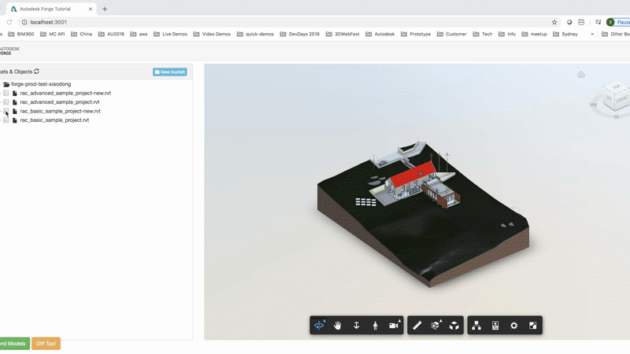Toggle viewer full screen mode
630x354 pixels.
533,326
